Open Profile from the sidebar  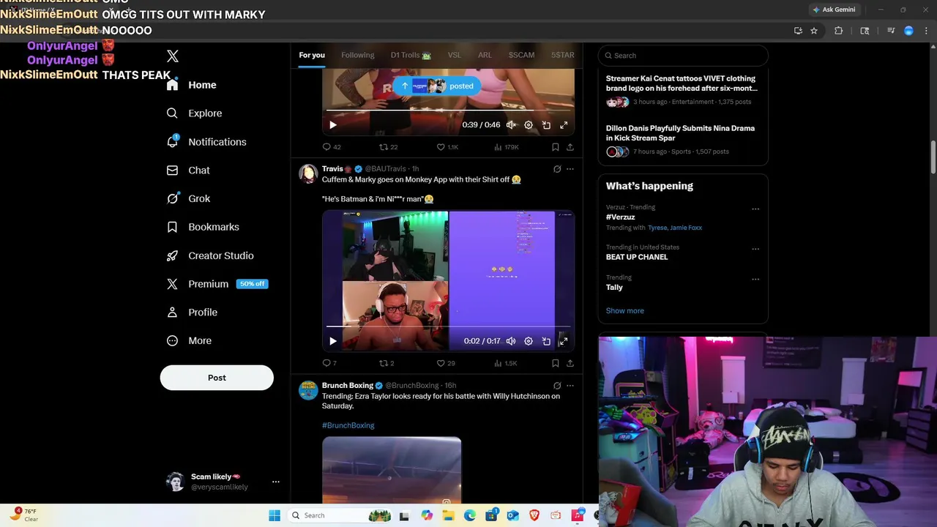tap(192, 313)
